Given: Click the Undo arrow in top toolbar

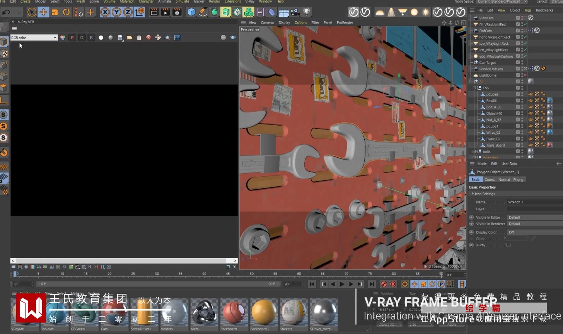Looking at the screenshot, I should coord(6,12).
